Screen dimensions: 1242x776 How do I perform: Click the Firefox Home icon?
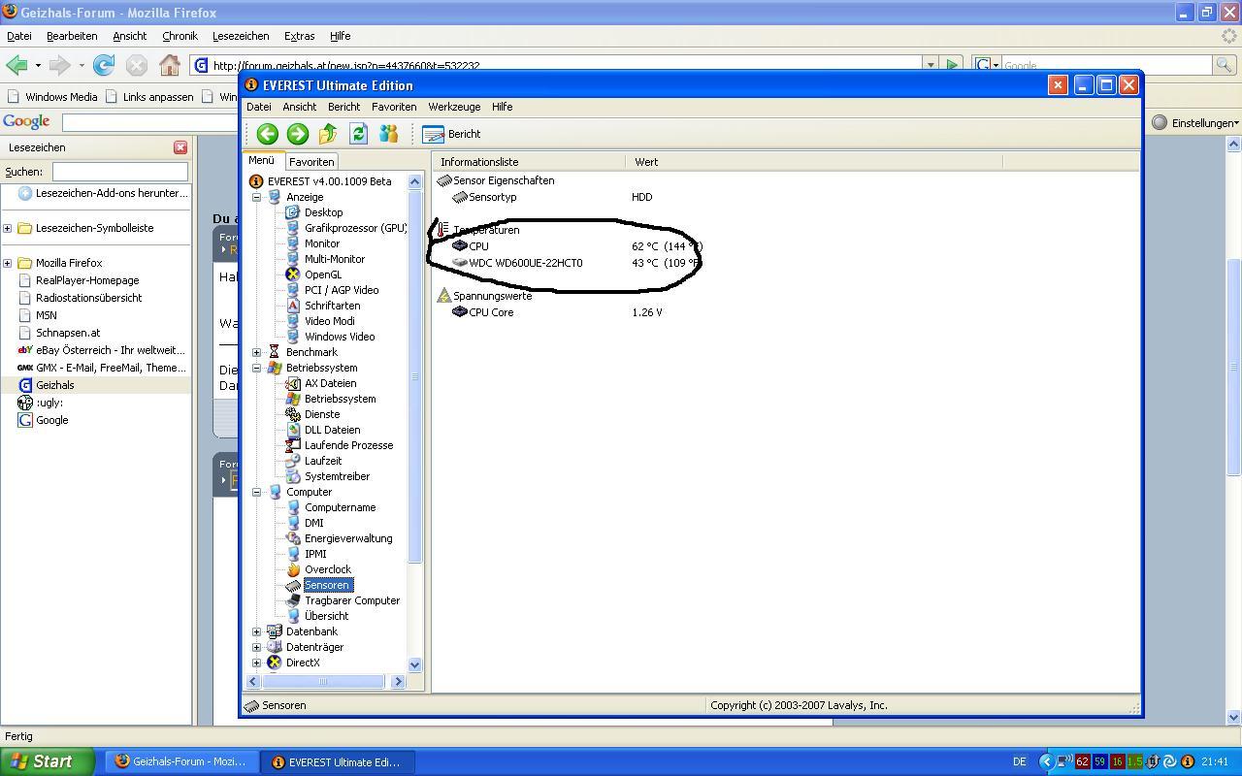[x=170, y=65]
